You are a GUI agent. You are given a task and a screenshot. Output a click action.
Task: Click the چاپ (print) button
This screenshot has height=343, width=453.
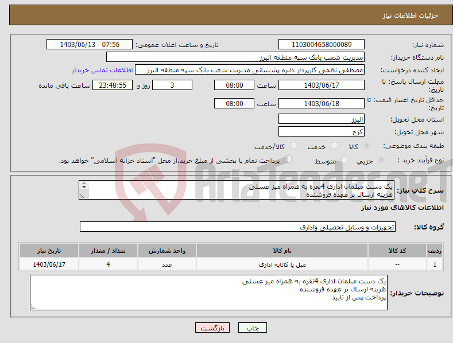pos(252,328)
